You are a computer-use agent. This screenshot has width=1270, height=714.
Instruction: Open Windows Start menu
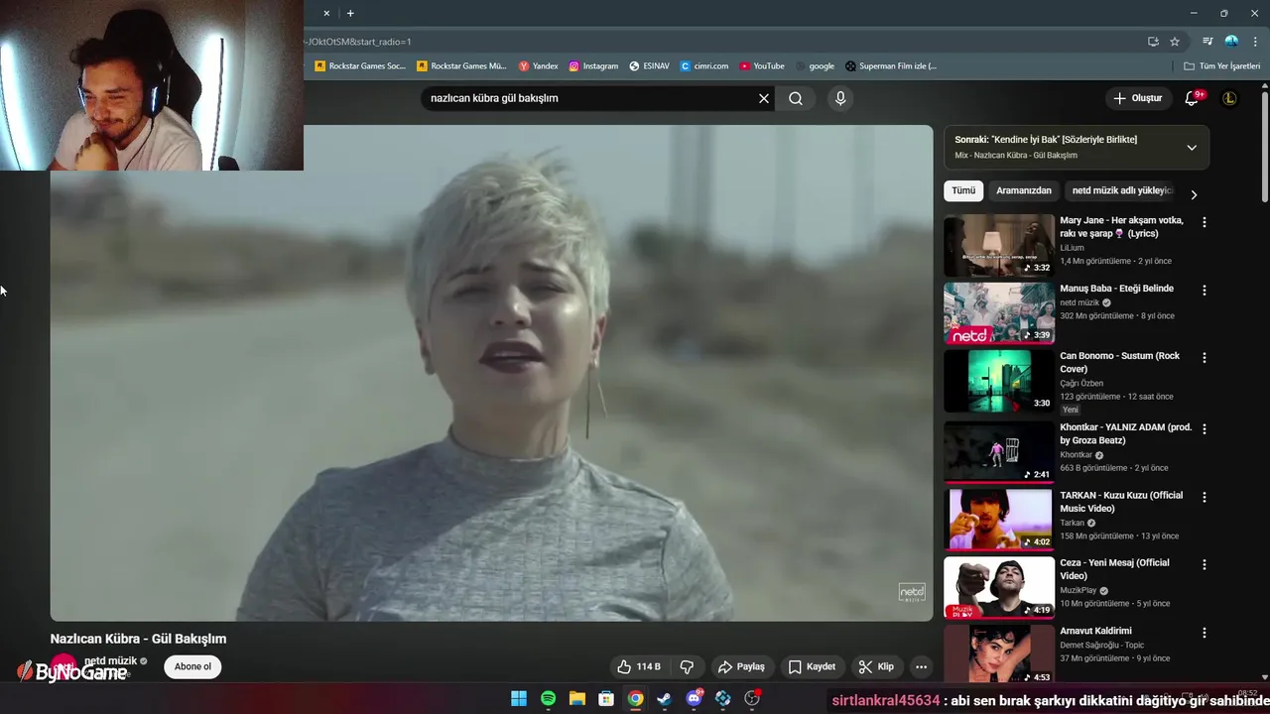(x=519, y=698)
